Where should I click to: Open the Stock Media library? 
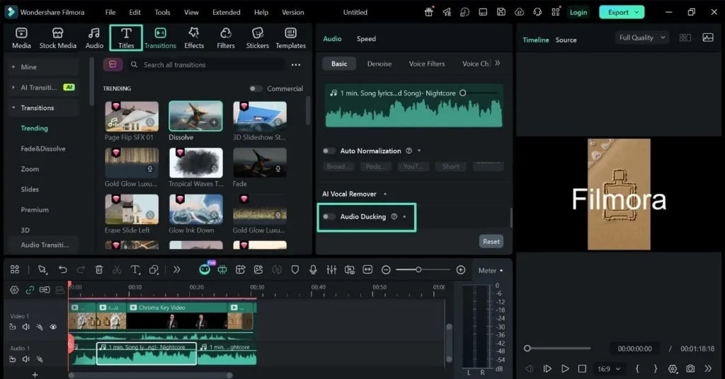click(x=58, y=38)
